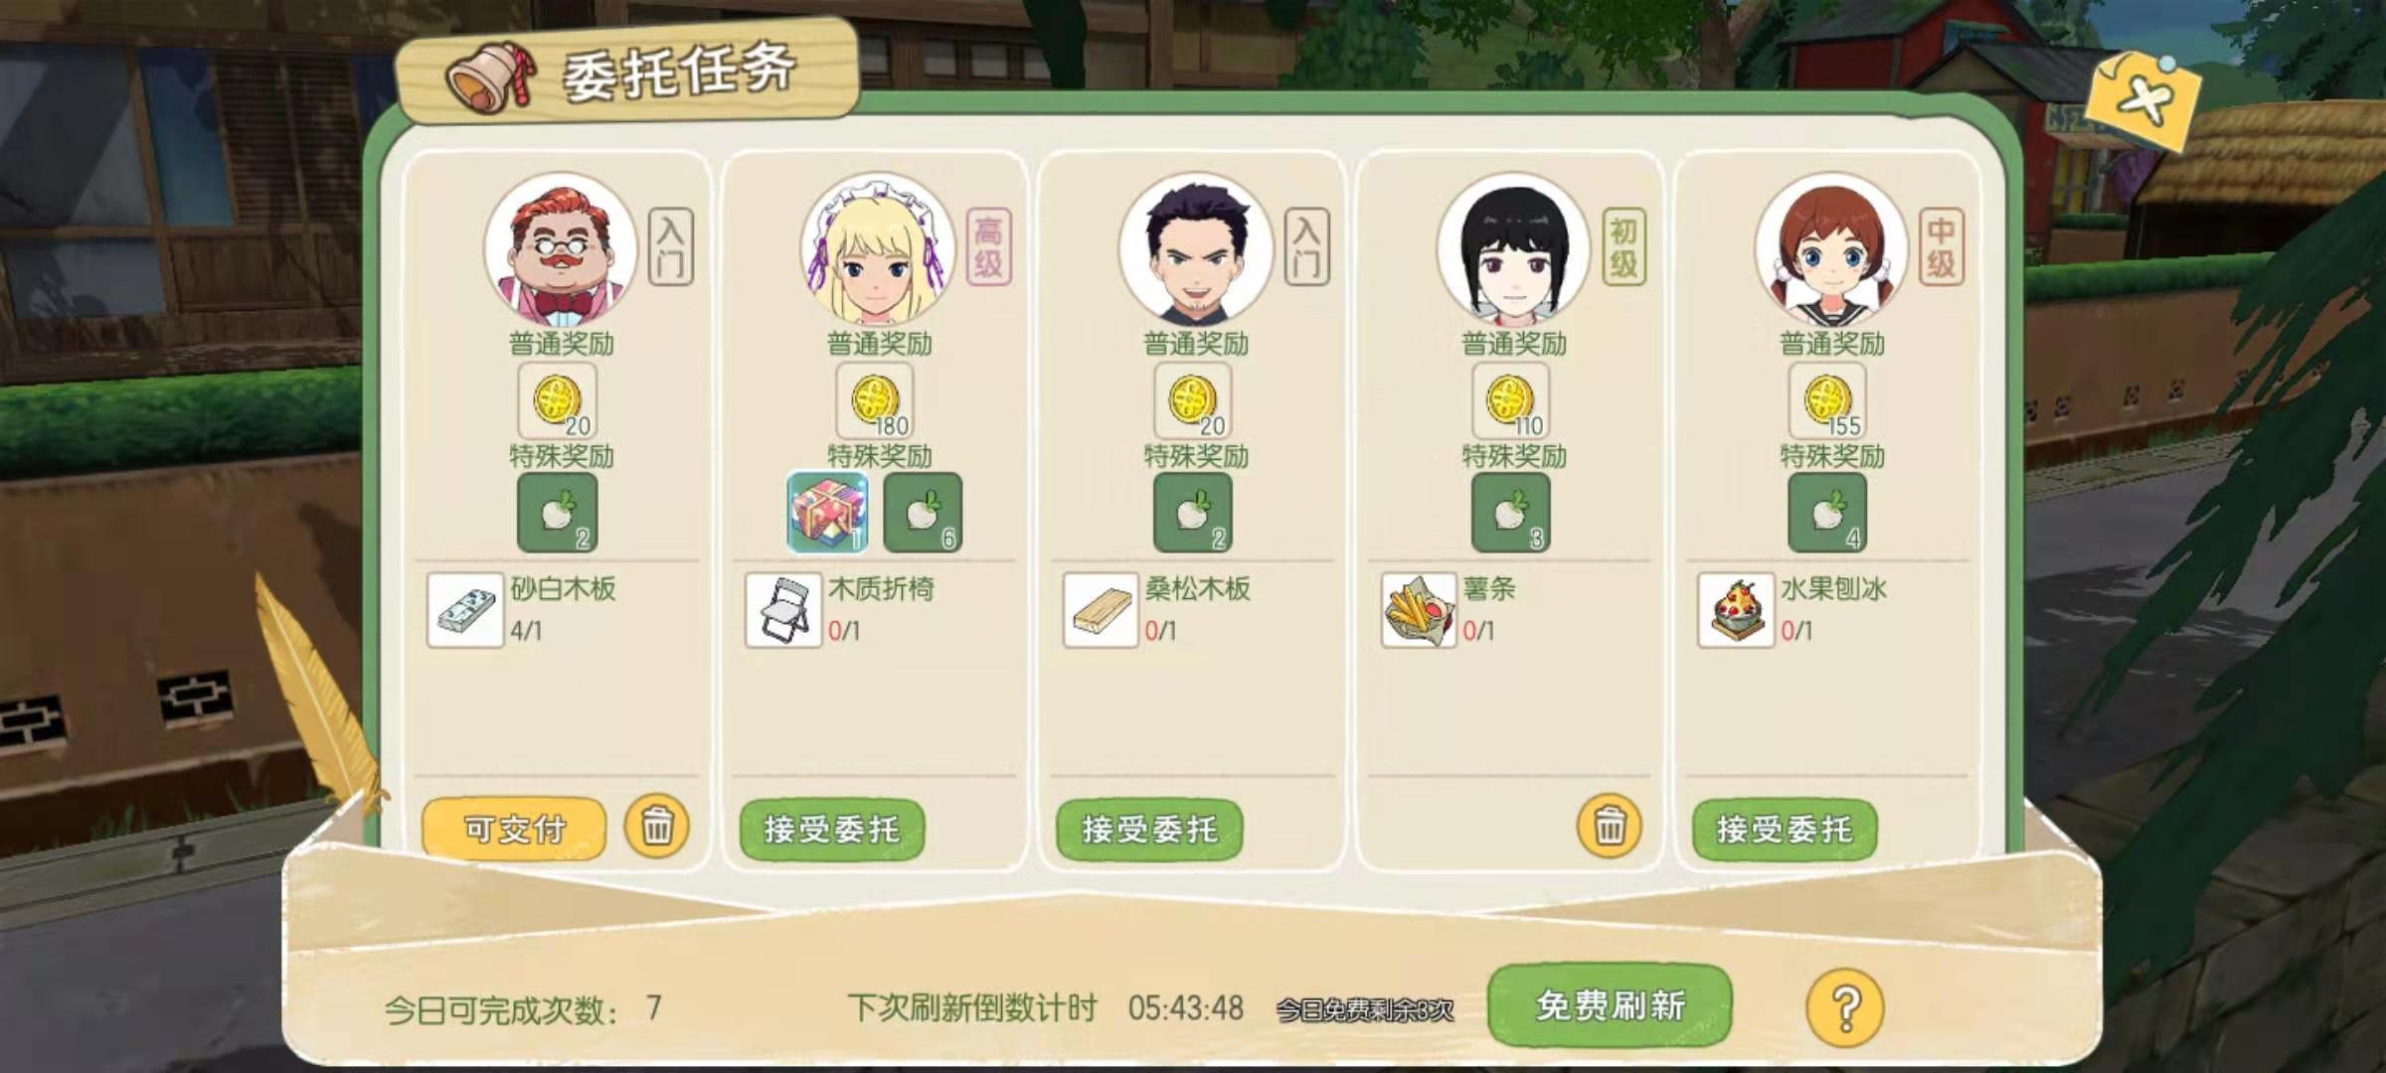Accept the 水果刨冰 commission
2386x1073 pixels.
pyautogui.click(x=1785, y=829)
